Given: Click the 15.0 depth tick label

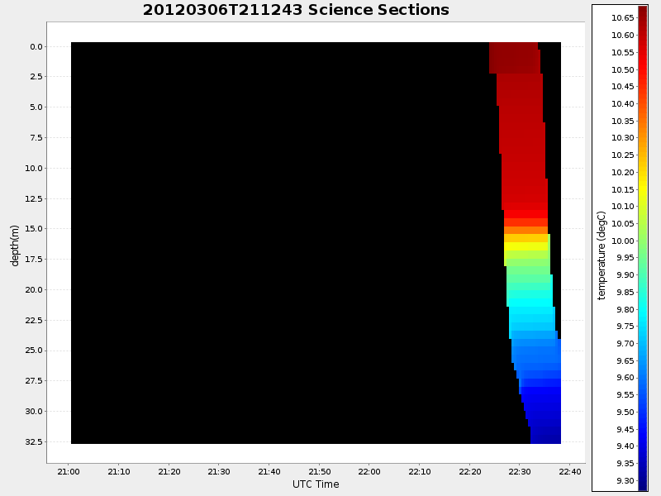Looking at the screenshot, I should [x=34, y=229].
